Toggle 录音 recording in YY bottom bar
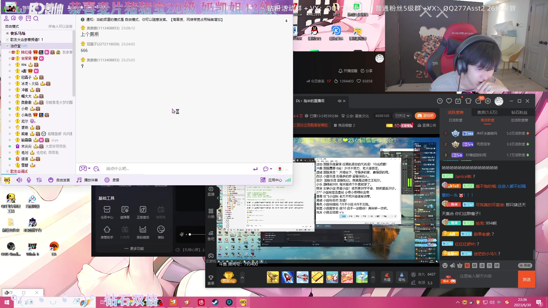Screen dimensions: 548x308 tap(112, 180)
